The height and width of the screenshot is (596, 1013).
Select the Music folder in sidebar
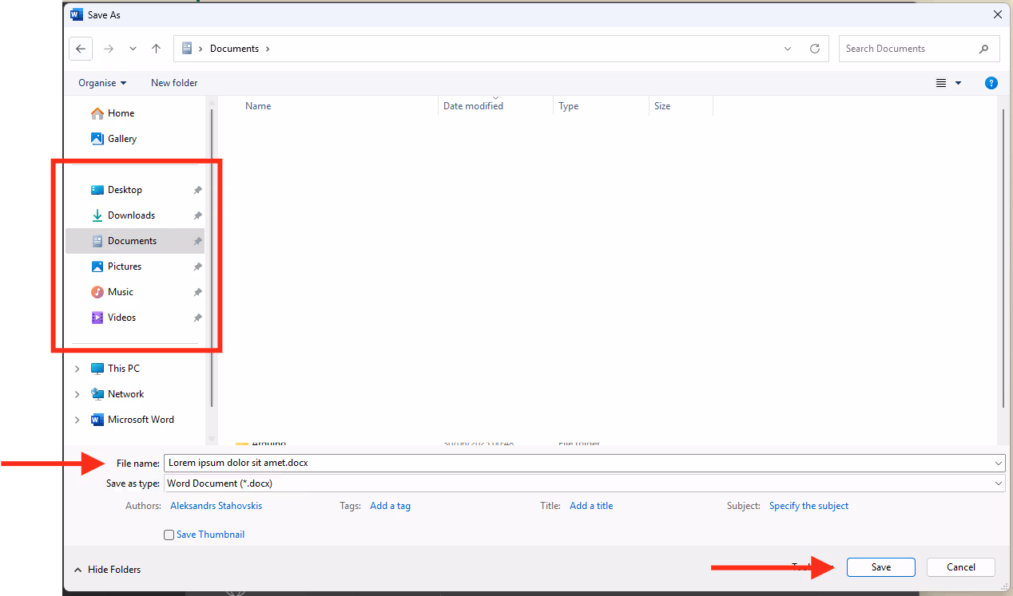coord(121,292)
